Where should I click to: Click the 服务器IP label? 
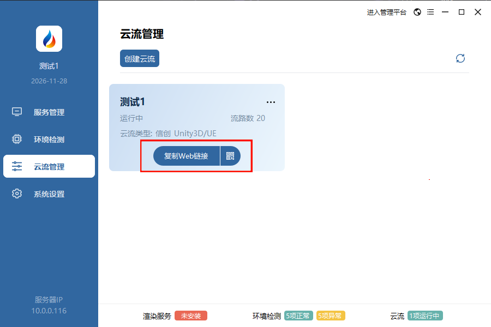click(49, 300)
